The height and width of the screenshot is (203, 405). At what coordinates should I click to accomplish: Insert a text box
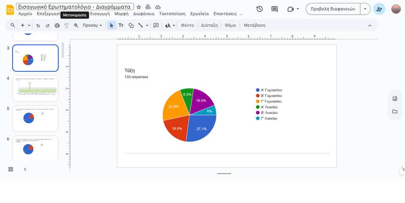point(121,25)
